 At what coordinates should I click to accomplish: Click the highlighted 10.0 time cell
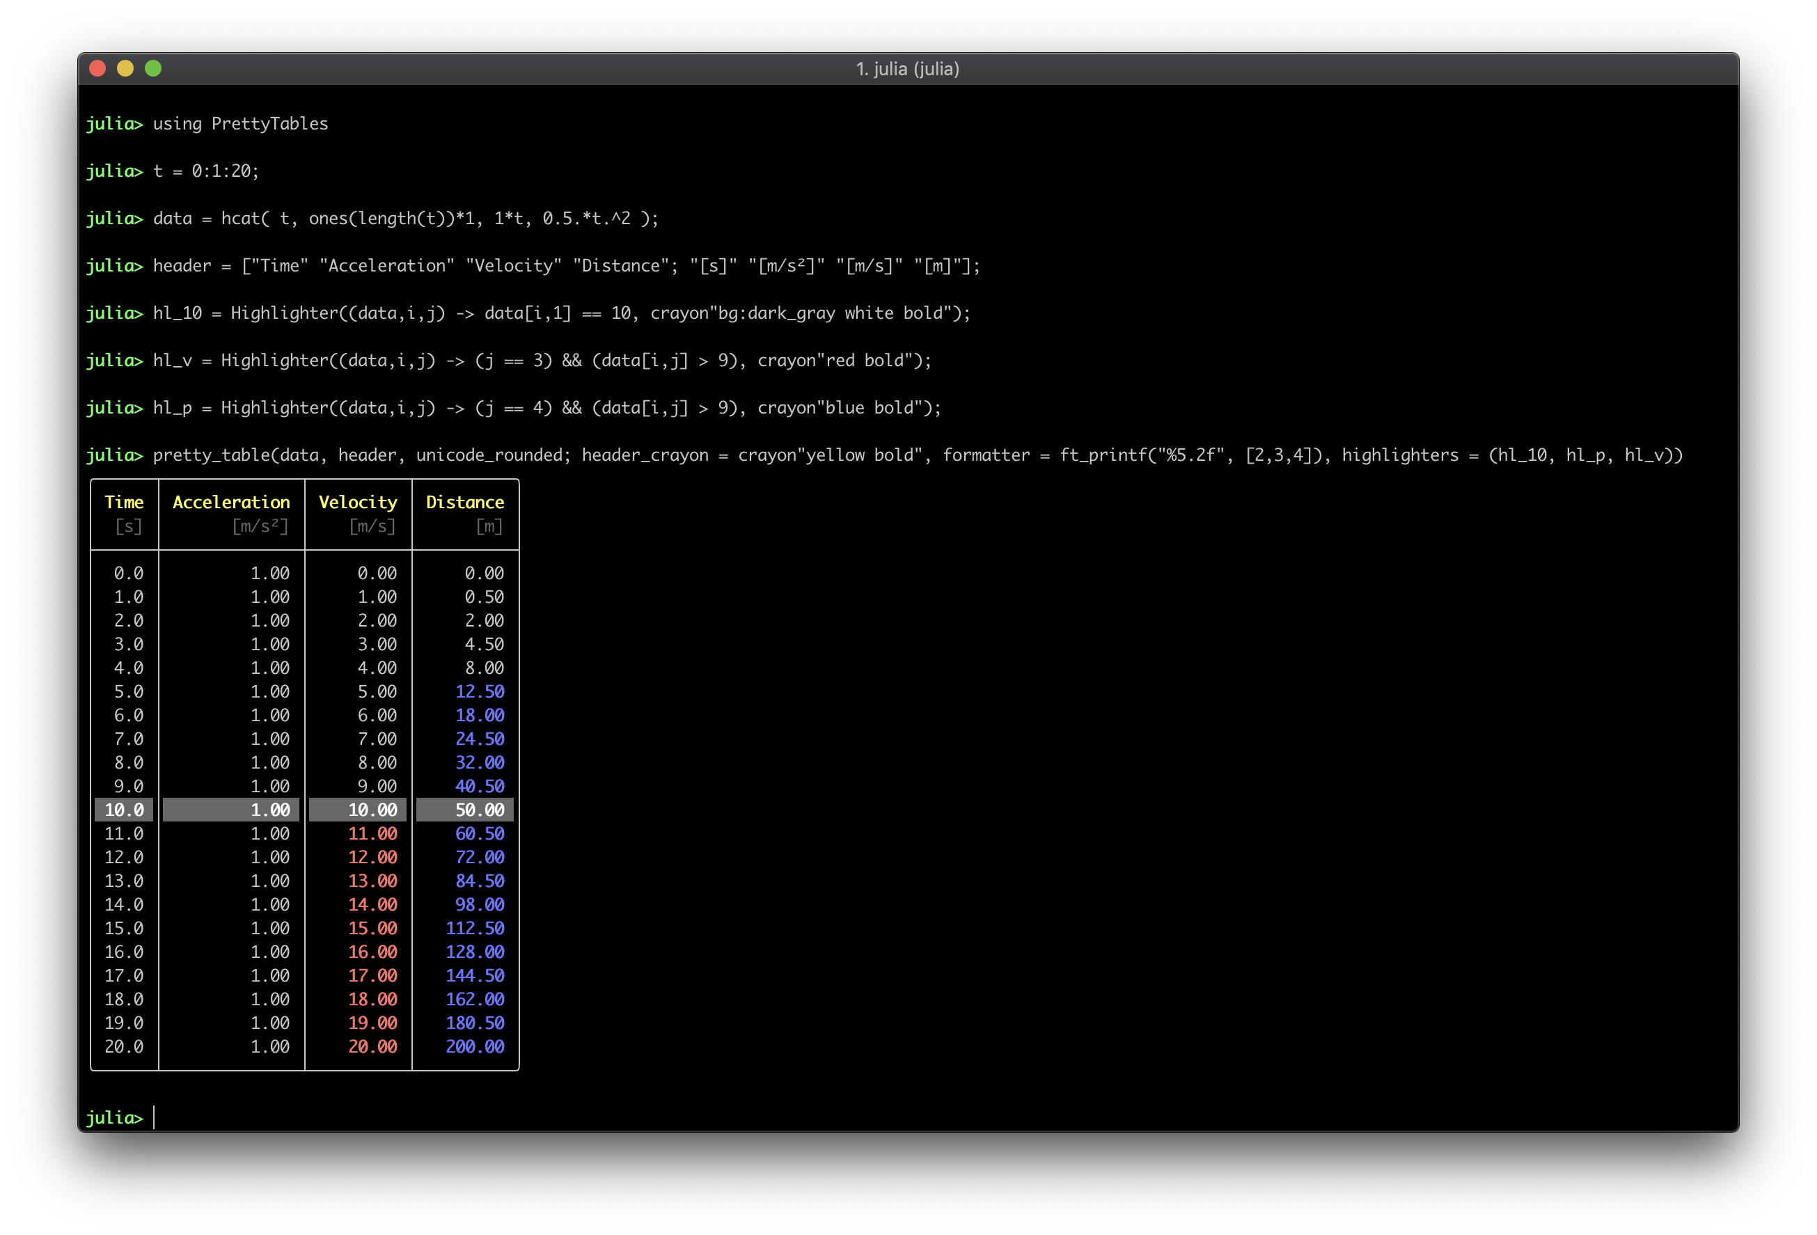pyautogui.click(x=123, y=810)
